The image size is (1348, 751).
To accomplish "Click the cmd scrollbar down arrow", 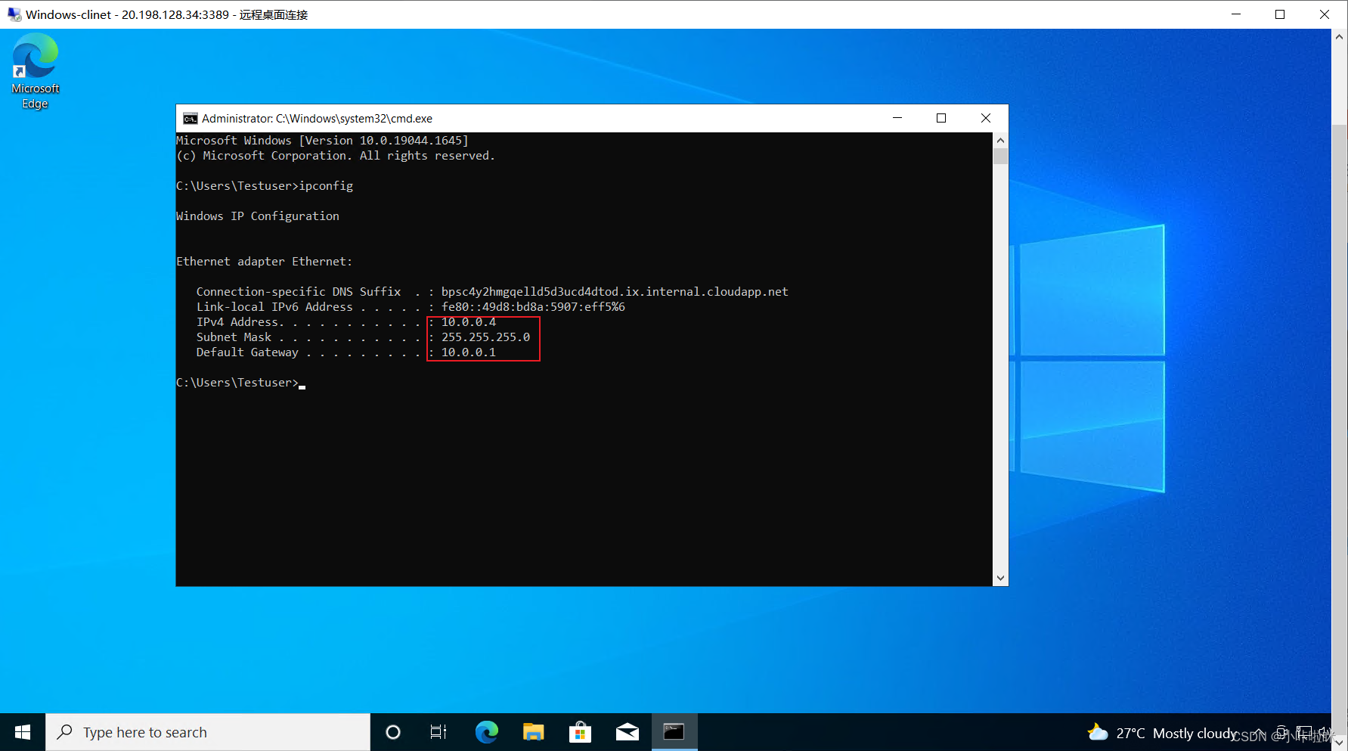I will (1000, 579).
